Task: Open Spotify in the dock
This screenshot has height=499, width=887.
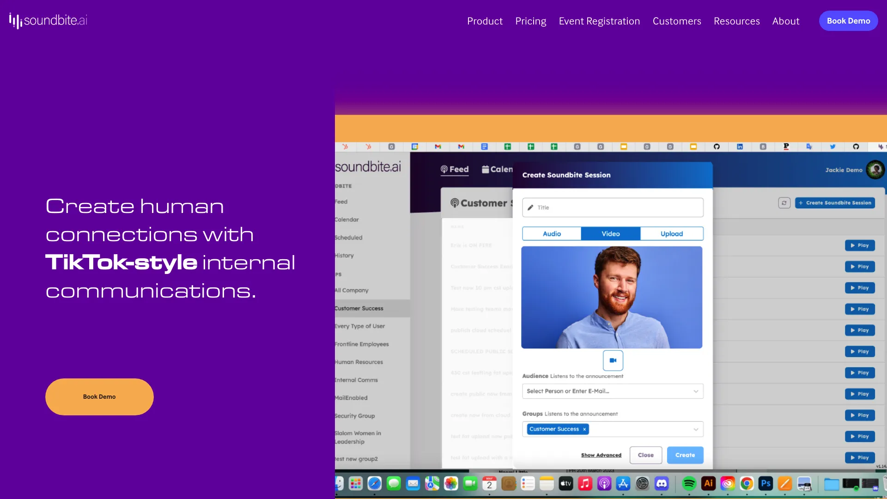Action: point(689,484)
